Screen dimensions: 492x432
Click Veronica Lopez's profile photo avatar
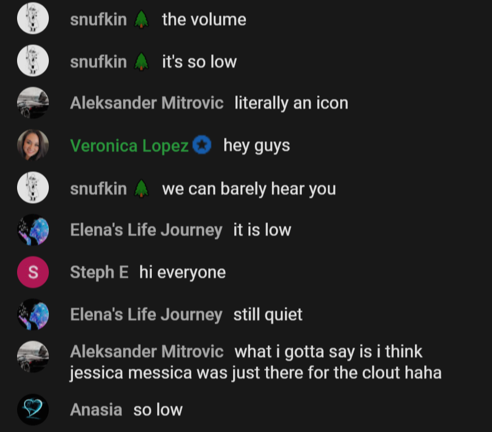point(33,145)
